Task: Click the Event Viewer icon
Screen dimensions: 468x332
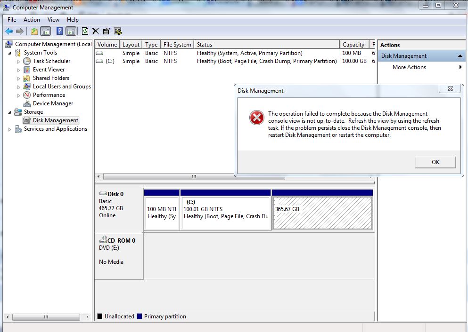Action: point(27,70)
